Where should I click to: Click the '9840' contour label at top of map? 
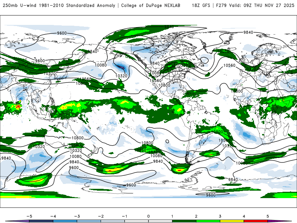point(169,27)
